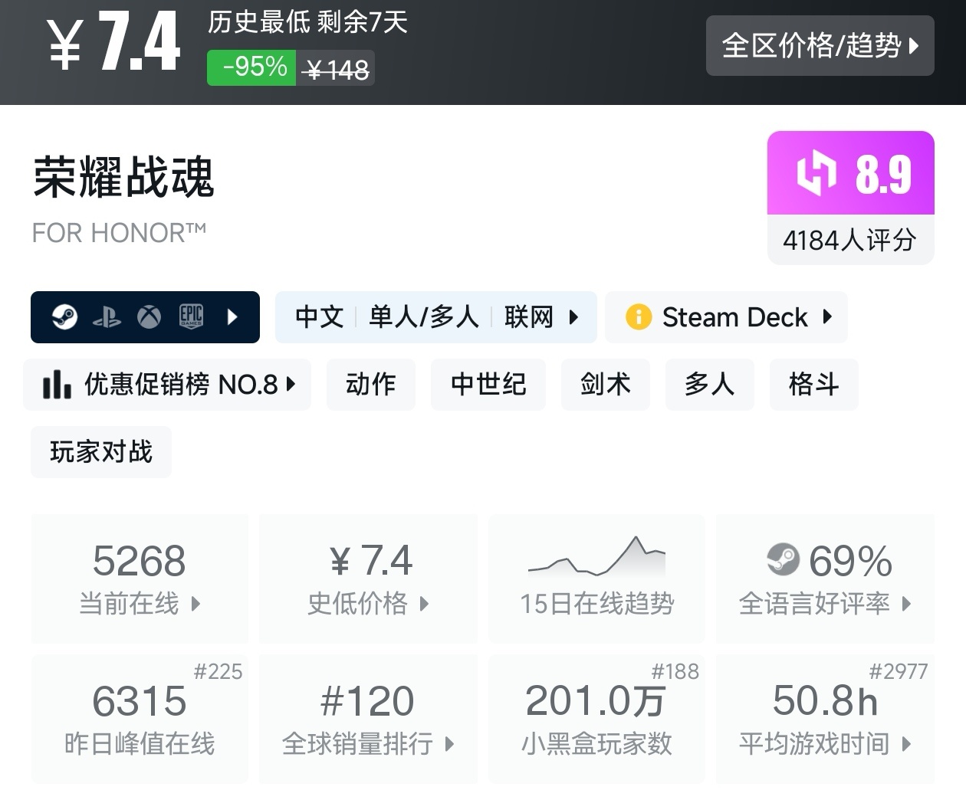Click the sales ranking bar chart icon
Image resolution: width=966 pixels, height=790 pixels.
pyautogui.click(x=57, y=384)
